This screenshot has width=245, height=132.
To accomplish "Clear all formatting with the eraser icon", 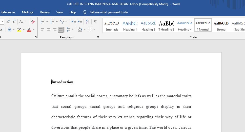I will [x=33, y=22].
